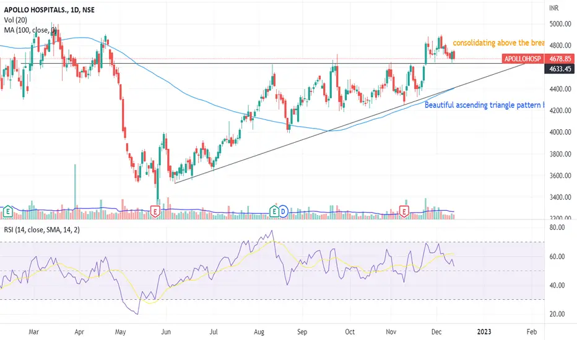Click the Jul label on time axis
Viewport: 577px width, 340px height.
pyautogui.click(x=214, y=332)
